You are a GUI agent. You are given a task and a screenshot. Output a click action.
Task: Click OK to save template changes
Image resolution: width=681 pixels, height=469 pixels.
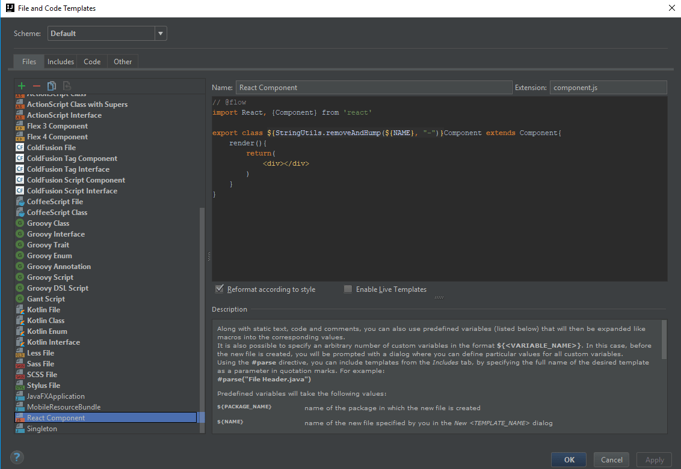click(568, 459)
